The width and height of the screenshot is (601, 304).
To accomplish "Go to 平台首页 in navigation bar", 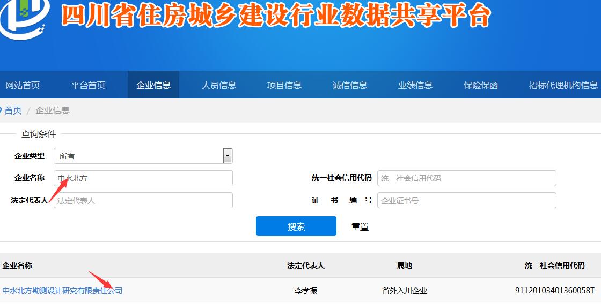I will point(88,85).
